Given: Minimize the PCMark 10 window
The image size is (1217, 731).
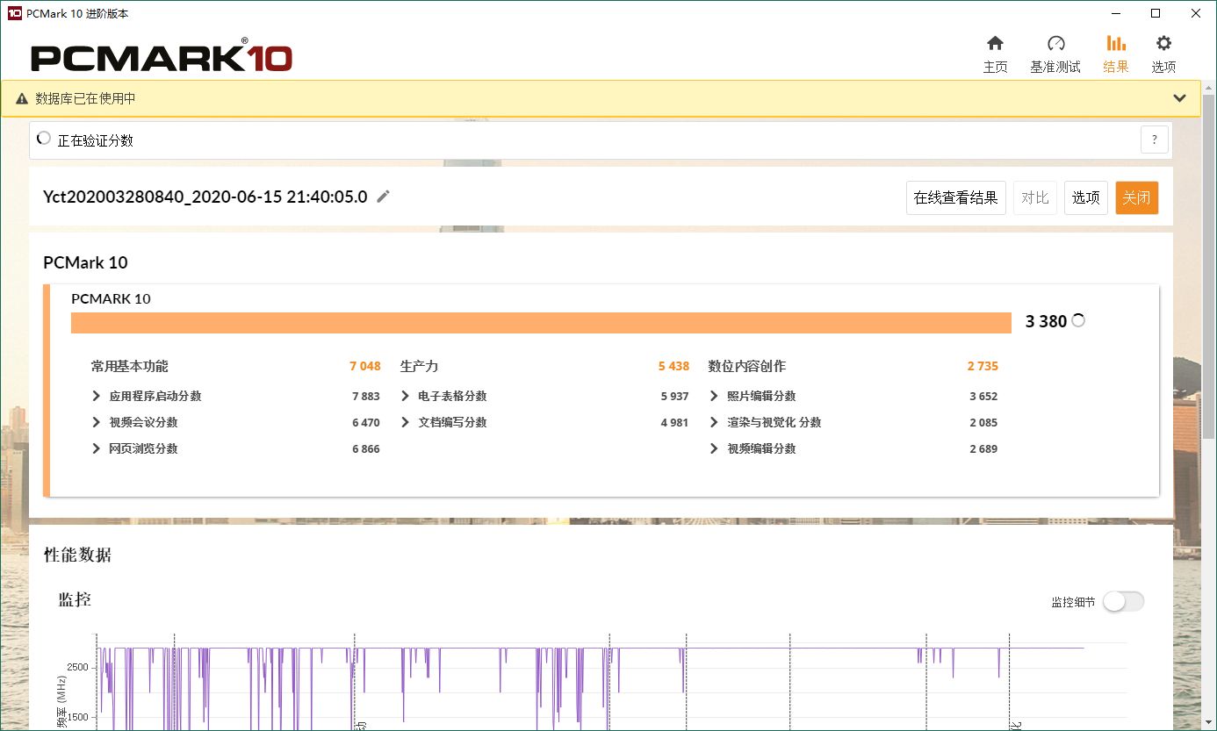Looking at the screenshot, I should pyautogui.click(x=1115, y=13).
